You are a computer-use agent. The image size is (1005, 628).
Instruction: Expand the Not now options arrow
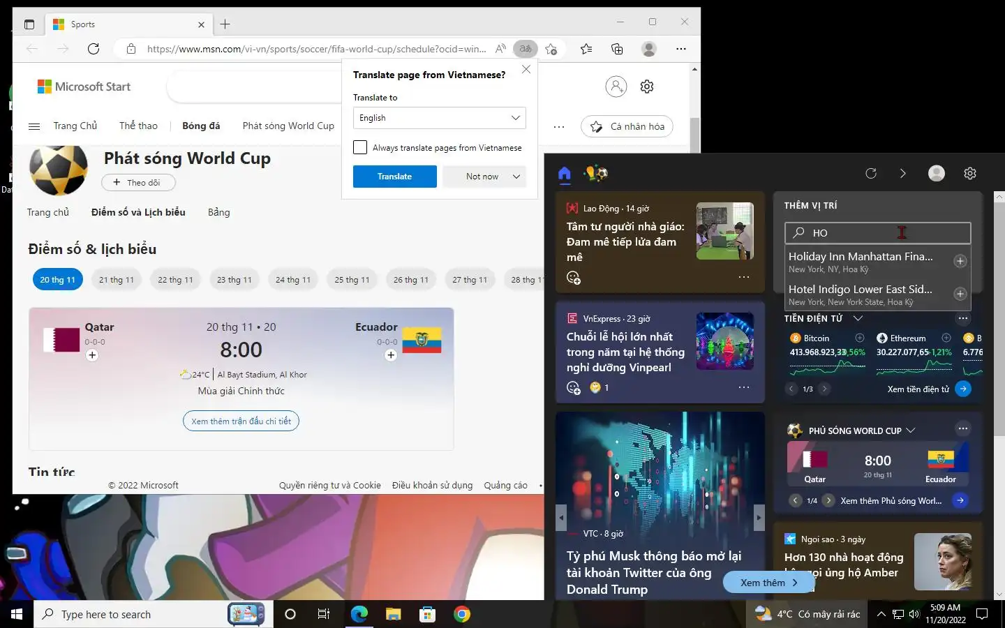(x=516, y=177)
